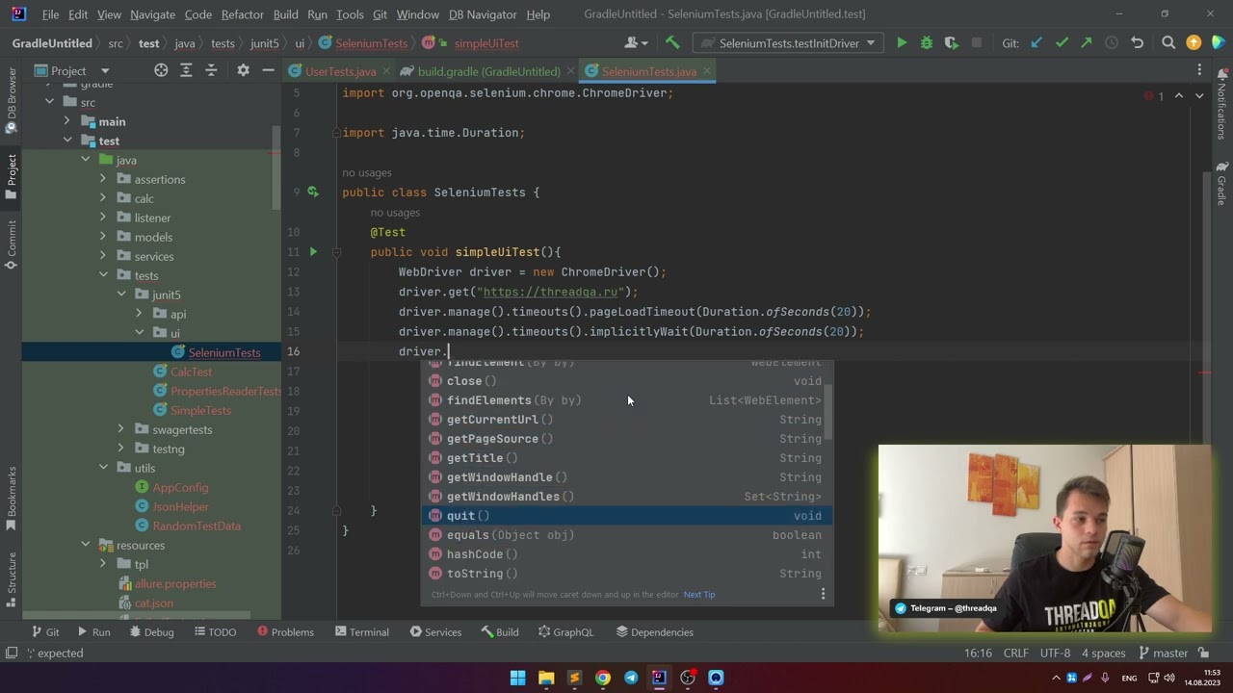Viewport: 1233px width, 693px height.
Task: Click the 4 spaces indent setting
Action: tap(1103, 653)
